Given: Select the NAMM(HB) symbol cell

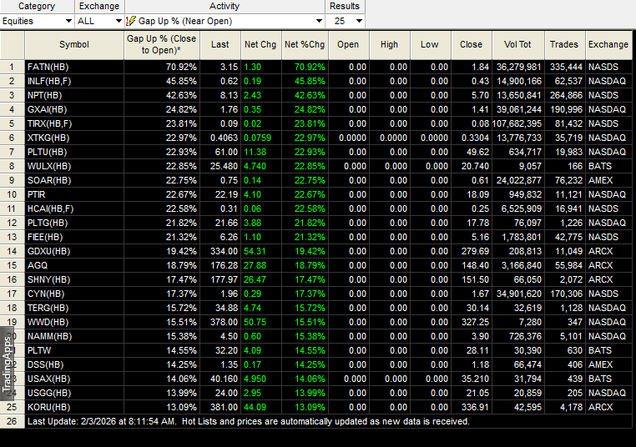Looking at the screenshot, I should click(74, 336).
